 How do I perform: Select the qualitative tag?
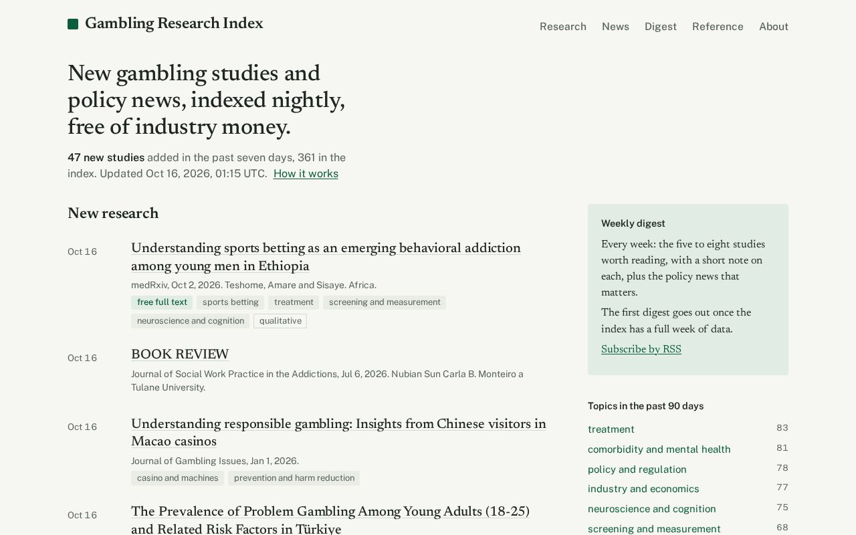coord(280,321)
